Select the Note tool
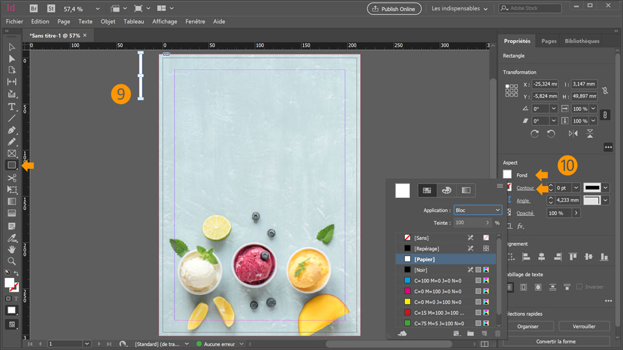Screen dimensions: 623x350 click(x=12, y=226)
